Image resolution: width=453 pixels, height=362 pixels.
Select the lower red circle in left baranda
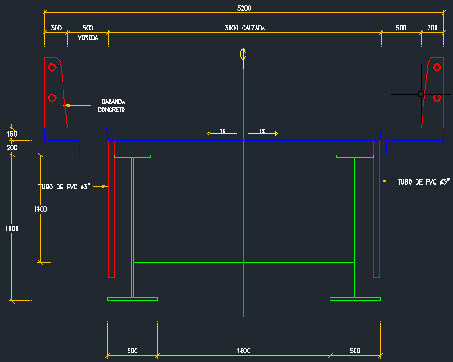pyautogui.click(x=52, y=98)
